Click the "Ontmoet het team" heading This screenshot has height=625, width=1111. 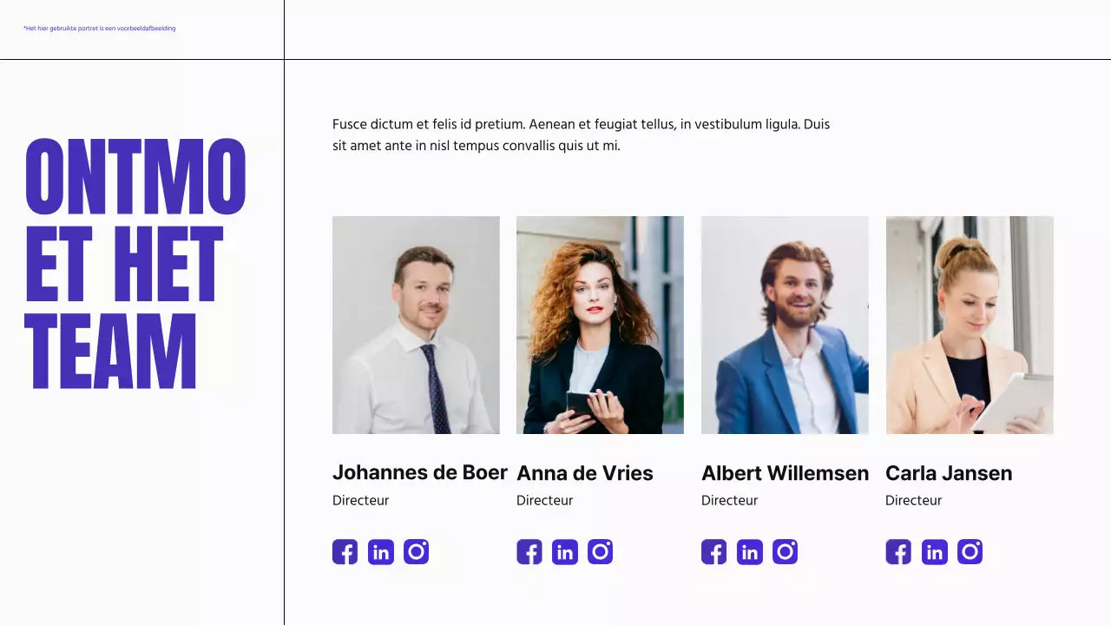[x=135, y=263]
